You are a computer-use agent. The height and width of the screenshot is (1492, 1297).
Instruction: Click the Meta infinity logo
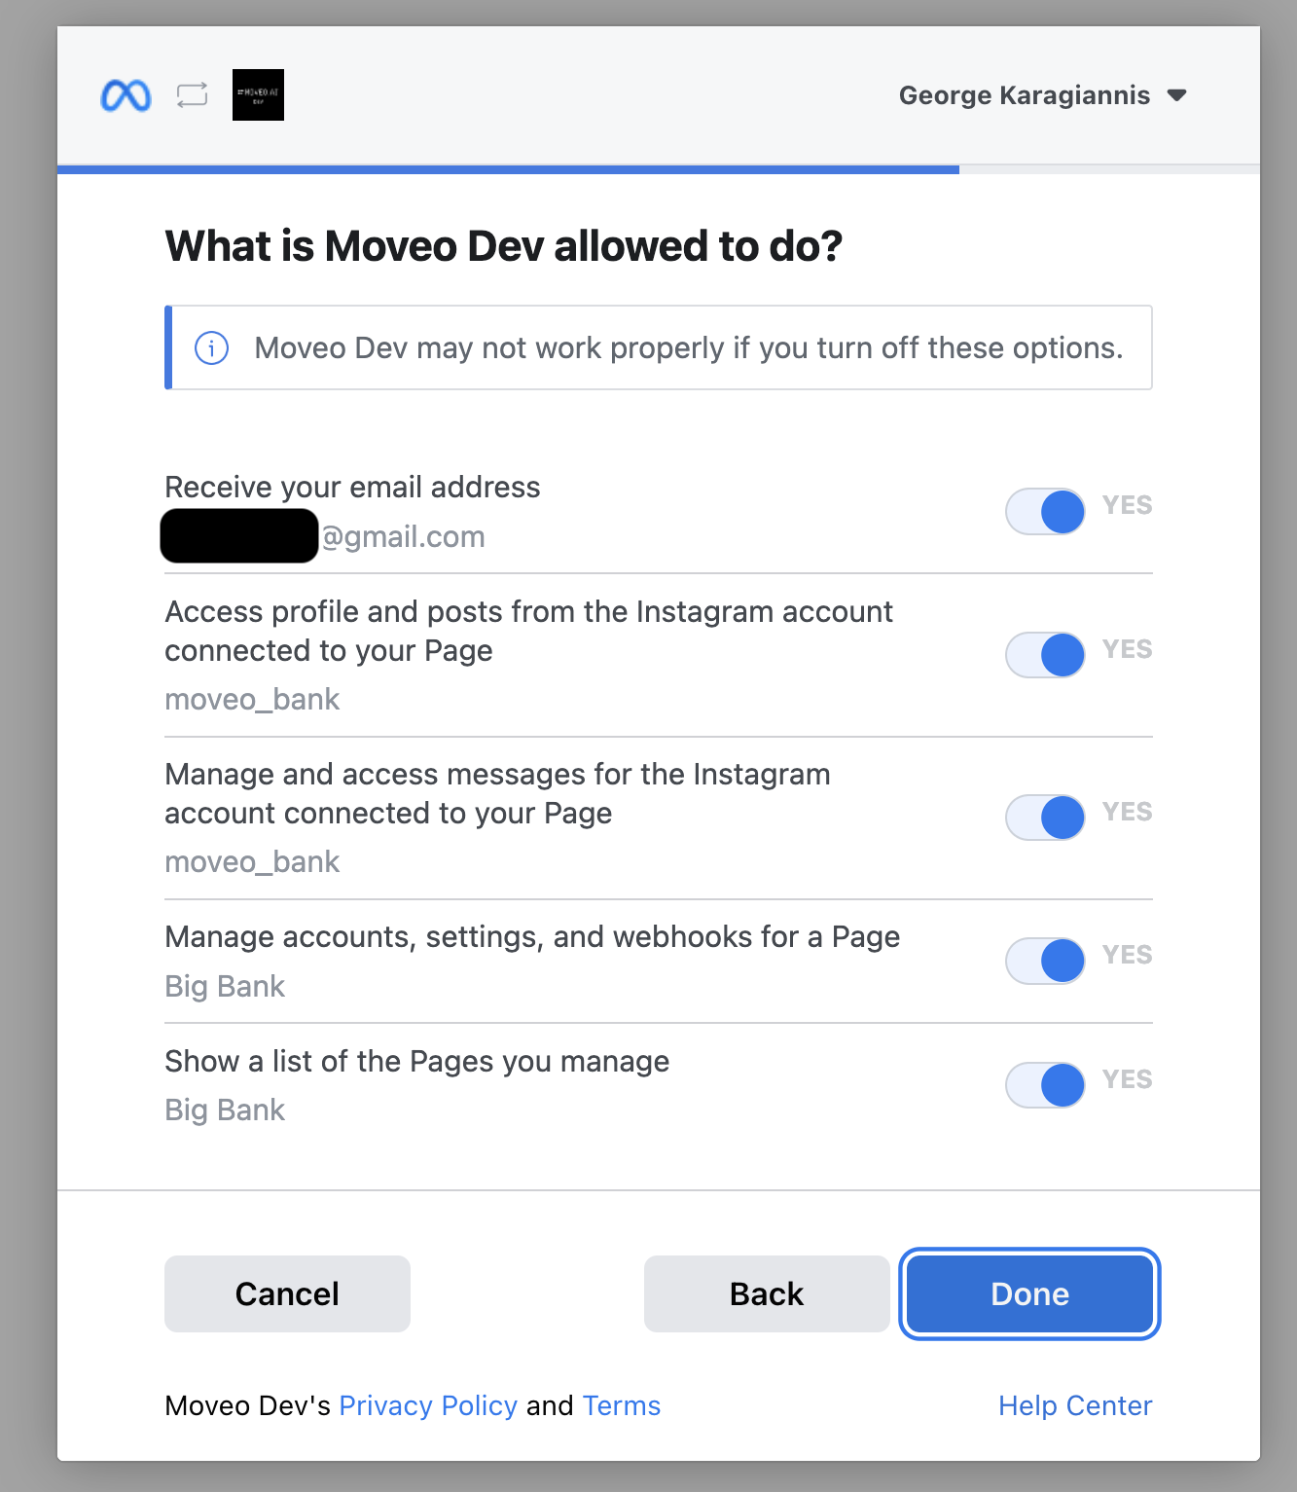pos(126,95)
